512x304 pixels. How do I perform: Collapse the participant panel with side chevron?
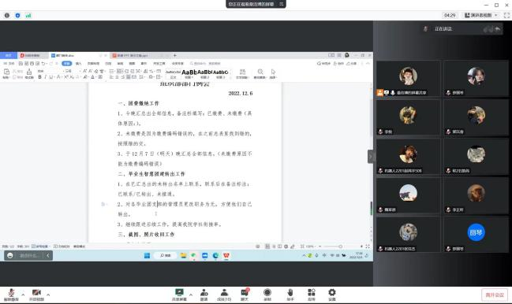point(371,157)
